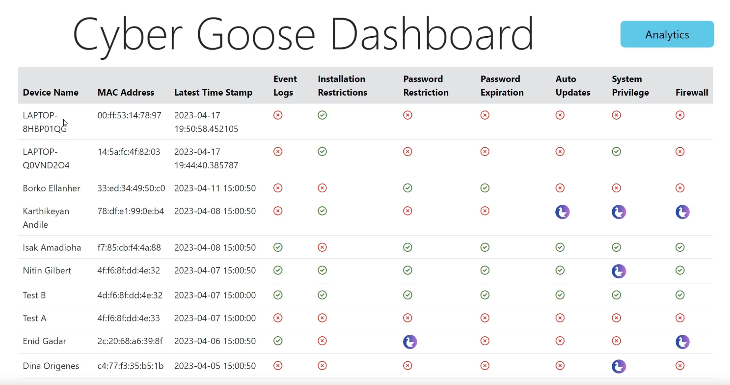
Task: Click the Auto Updates column header
Action: (x=573, y=86)
